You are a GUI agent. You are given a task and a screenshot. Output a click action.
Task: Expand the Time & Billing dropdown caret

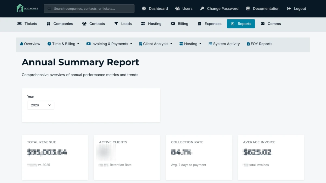[x=78, y=44]
